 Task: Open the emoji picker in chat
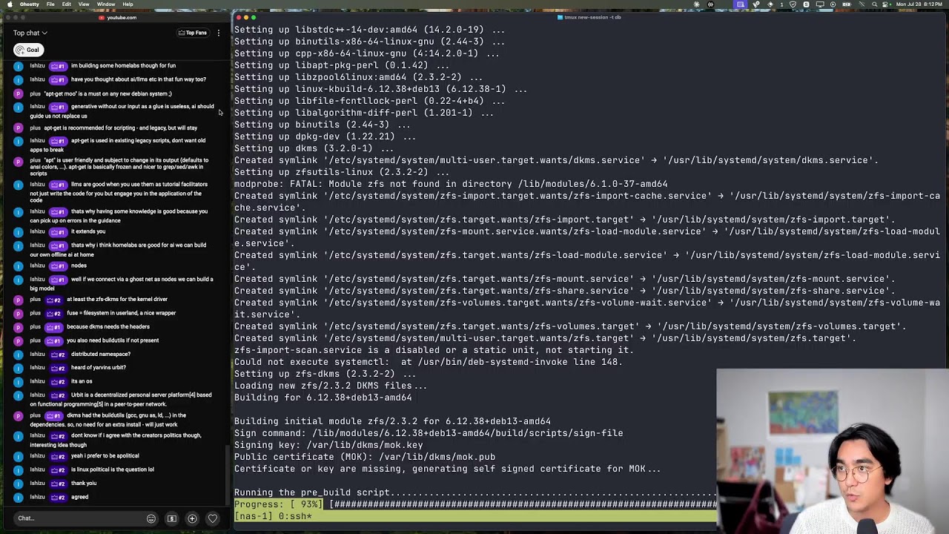point(151,518)
